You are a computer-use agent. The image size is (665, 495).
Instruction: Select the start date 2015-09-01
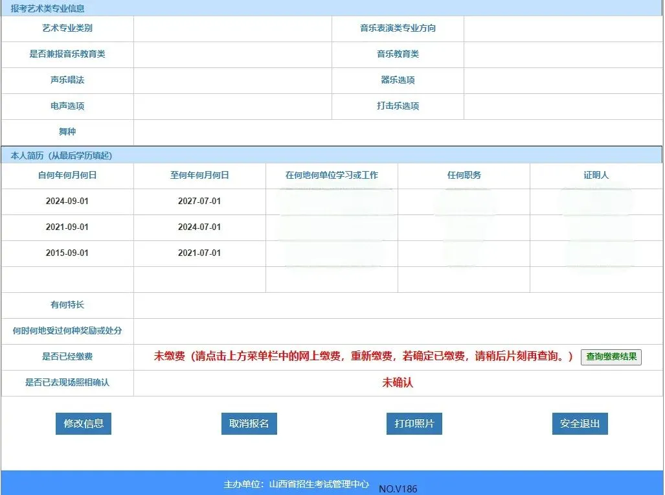67,253
